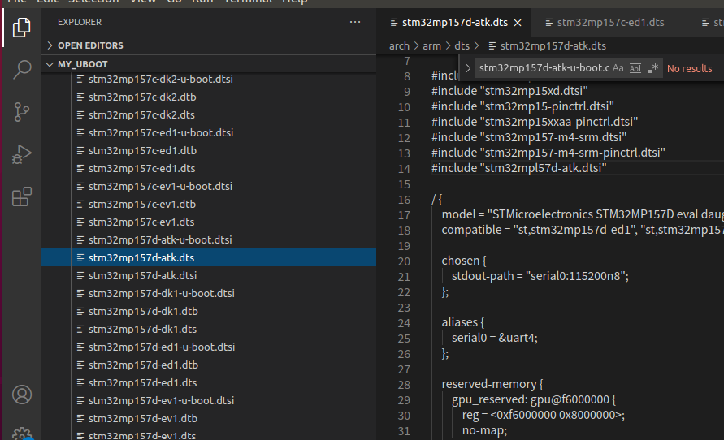Click 'arch' in the breadcrumb
Viewport: 724px width, 440px height.
point(399,46)
